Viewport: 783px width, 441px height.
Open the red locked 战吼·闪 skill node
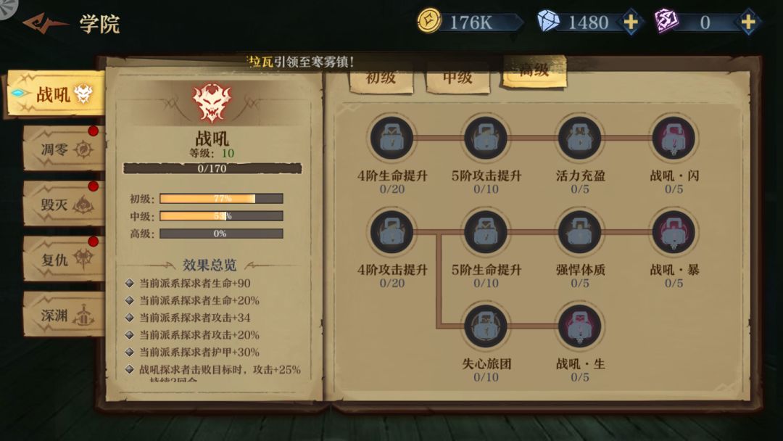coord(674,138)
